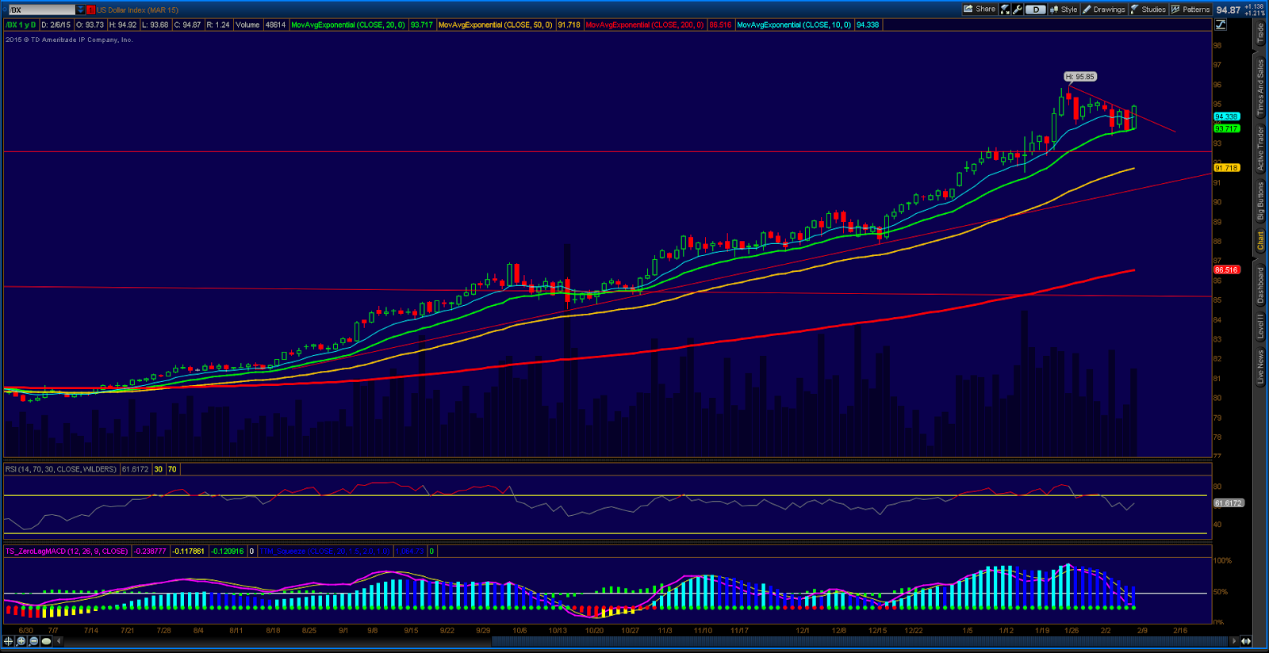Open the Dashboard side tab

click(1260, 285)
